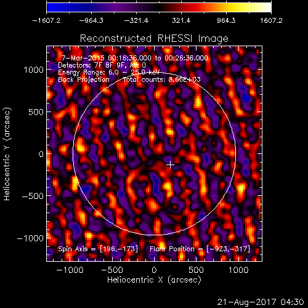The image size is (308, 308).
Task: Click the y-axis tick label 500
Action: click(36, 112)
